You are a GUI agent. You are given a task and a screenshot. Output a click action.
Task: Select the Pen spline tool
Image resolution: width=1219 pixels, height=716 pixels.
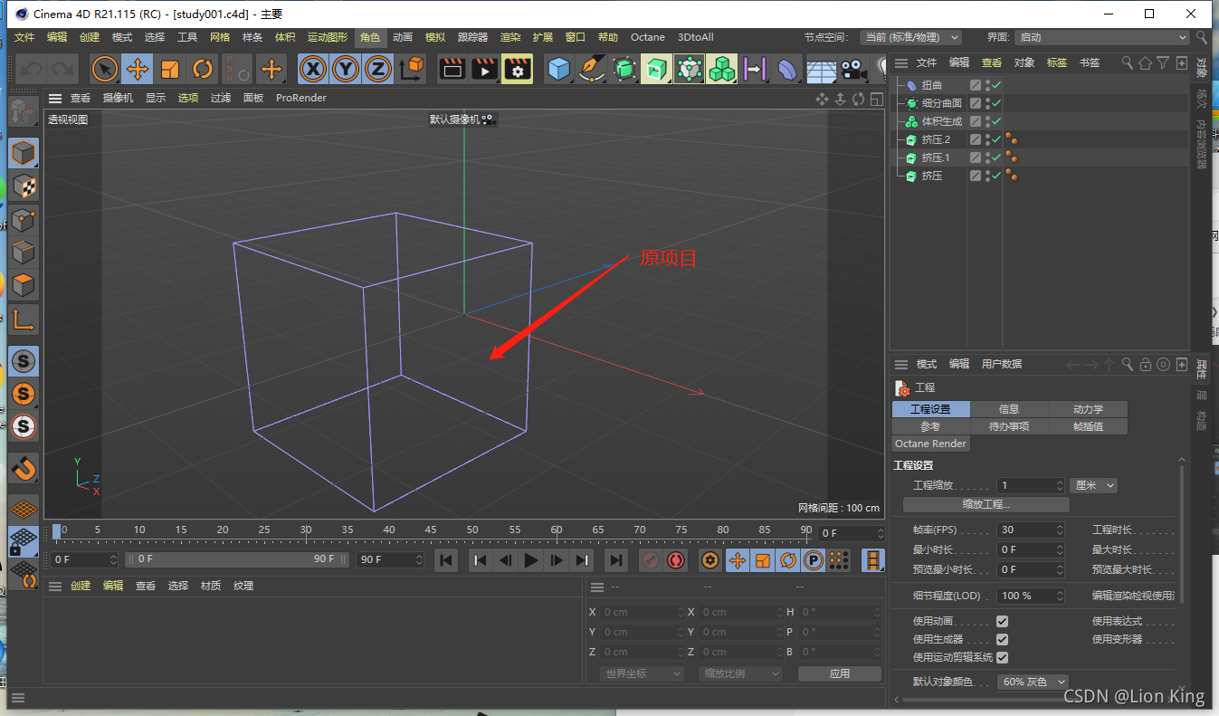point(590,69)
